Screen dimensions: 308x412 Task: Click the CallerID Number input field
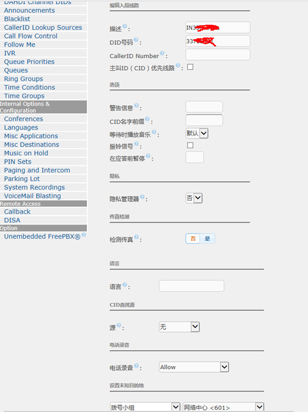point(218,54)
